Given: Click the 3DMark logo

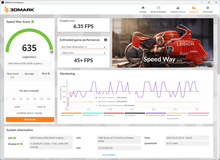Looking at the screenshot, I should 19,10.
